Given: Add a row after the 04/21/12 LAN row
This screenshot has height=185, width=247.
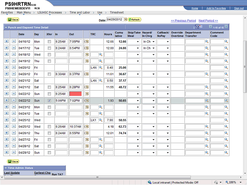Looking at the screenshot, I should pos(7,81).
